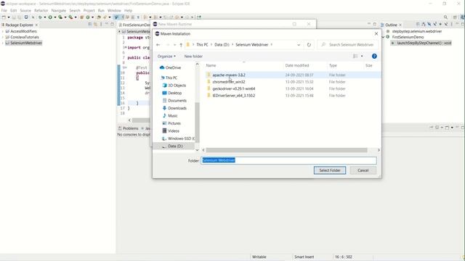Select the apache-maven-3.8.2 folder

tap(229, 75)
